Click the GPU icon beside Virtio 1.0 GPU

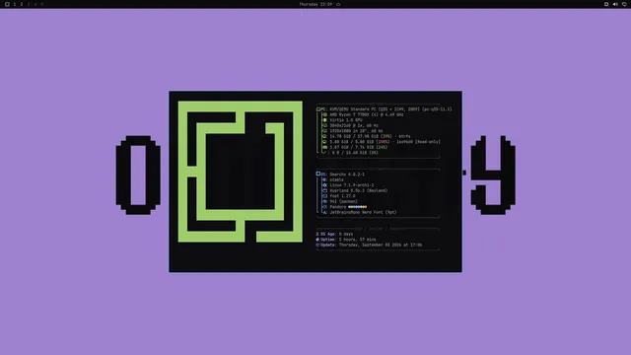(324, 120)
